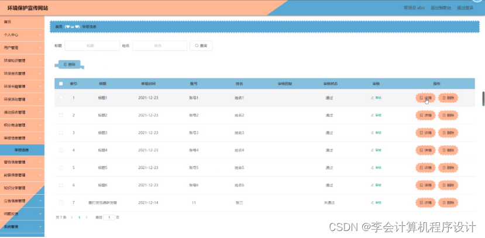Click the 退出到前台 link in header

click(x=441, y=8)
